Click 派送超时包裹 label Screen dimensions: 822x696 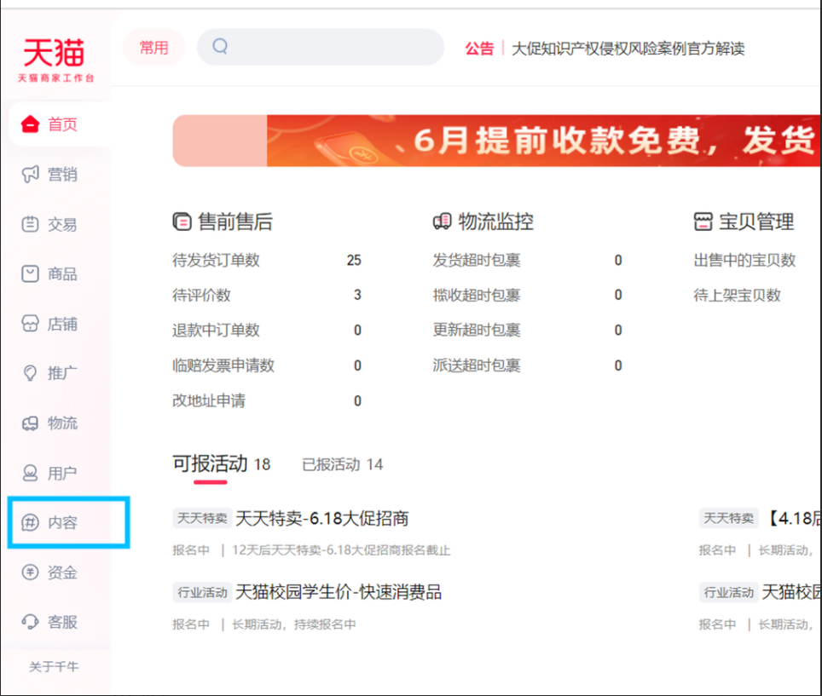[x=477, y=365]
